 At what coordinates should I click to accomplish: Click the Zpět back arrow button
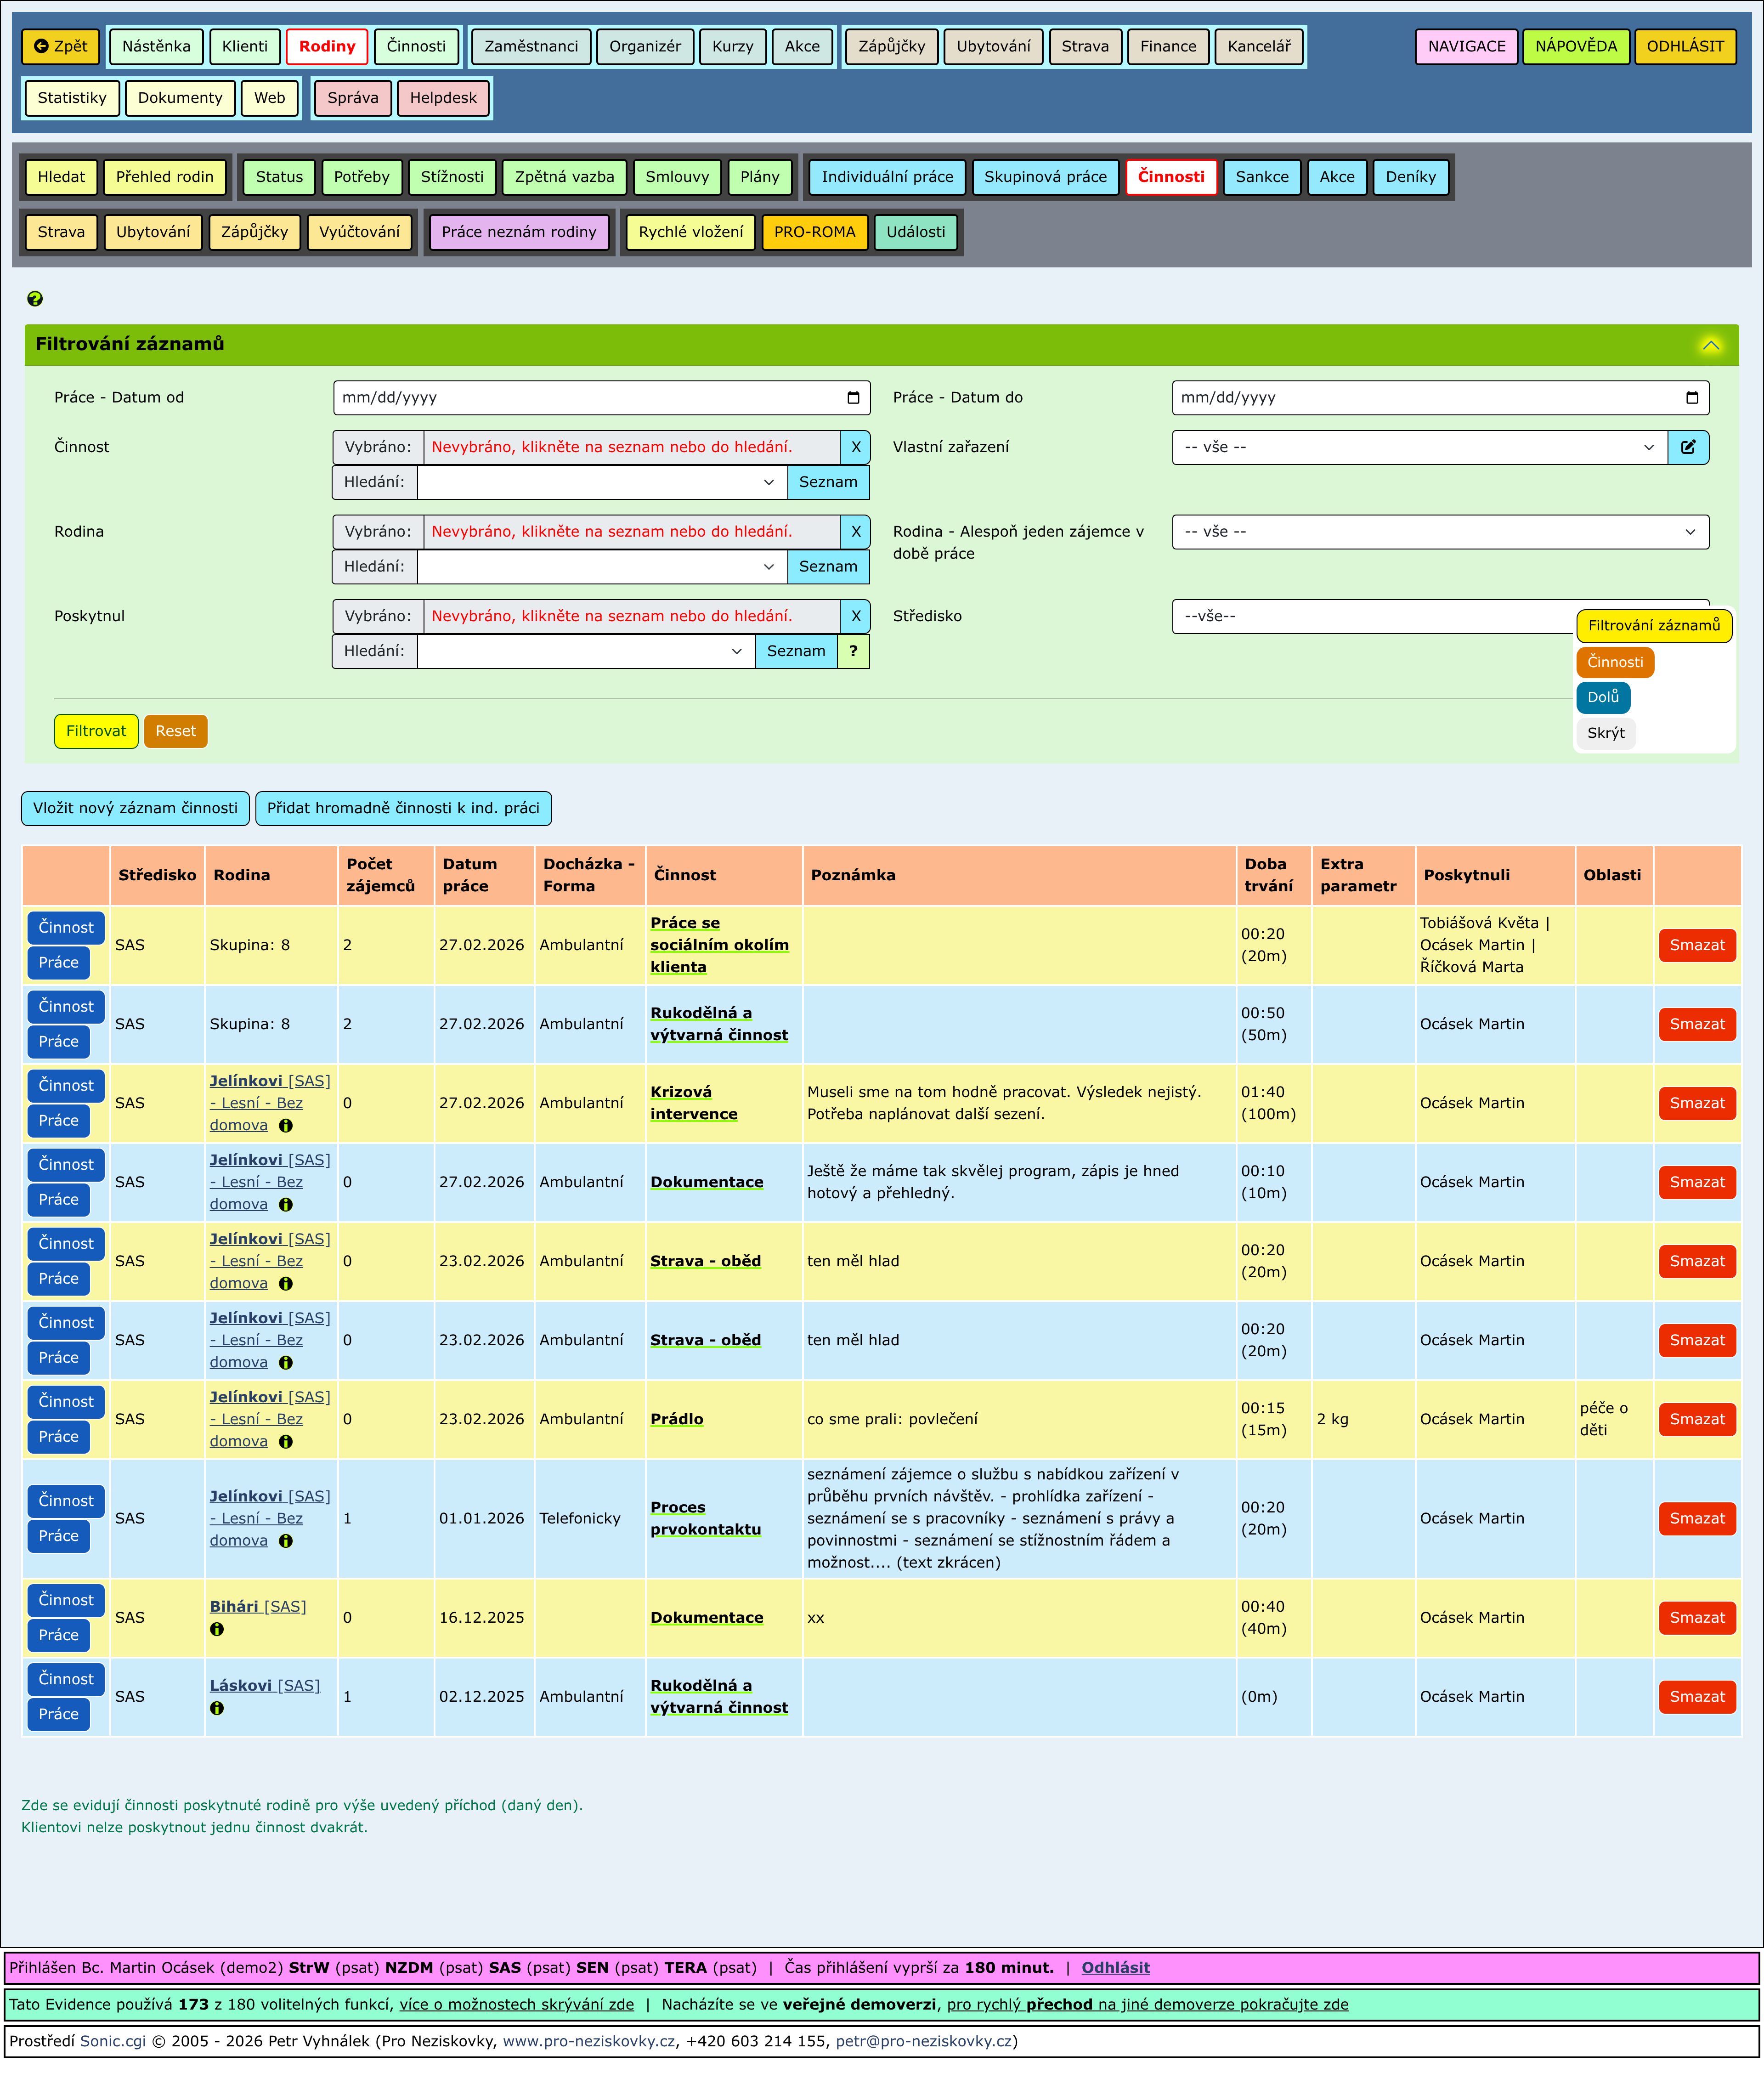[x=60, y=46]
